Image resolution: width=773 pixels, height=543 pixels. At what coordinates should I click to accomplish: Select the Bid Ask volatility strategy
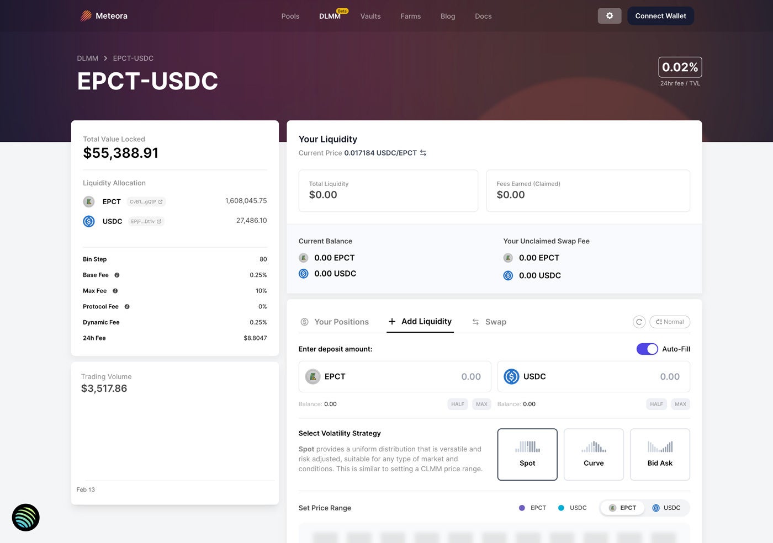coord(660,454)
